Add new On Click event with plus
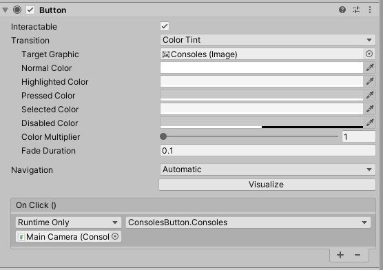 click(x=340, y=255)
